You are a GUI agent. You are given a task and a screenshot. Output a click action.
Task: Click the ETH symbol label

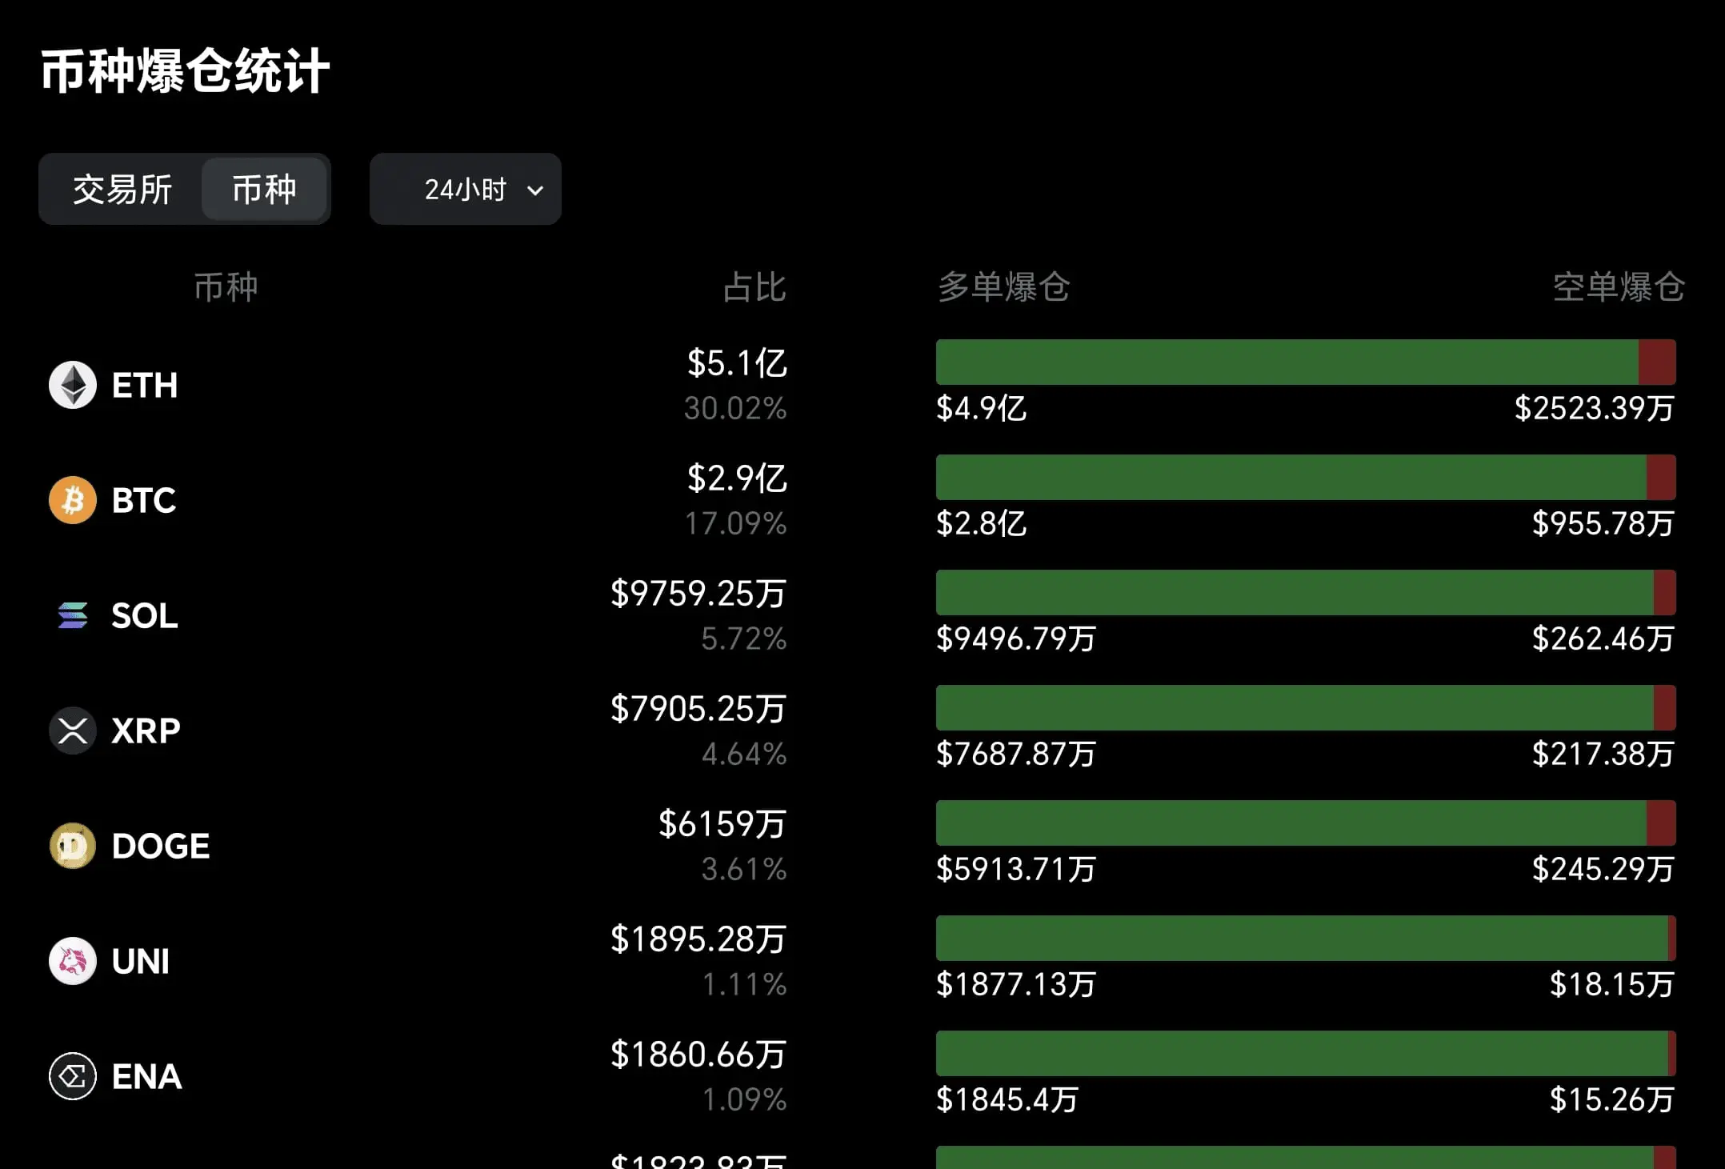pyautogui.click(x=145, y=386)
